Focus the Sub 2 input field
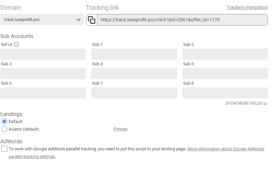The width and height of the screenshot is (277, 169). pos(225,54)
